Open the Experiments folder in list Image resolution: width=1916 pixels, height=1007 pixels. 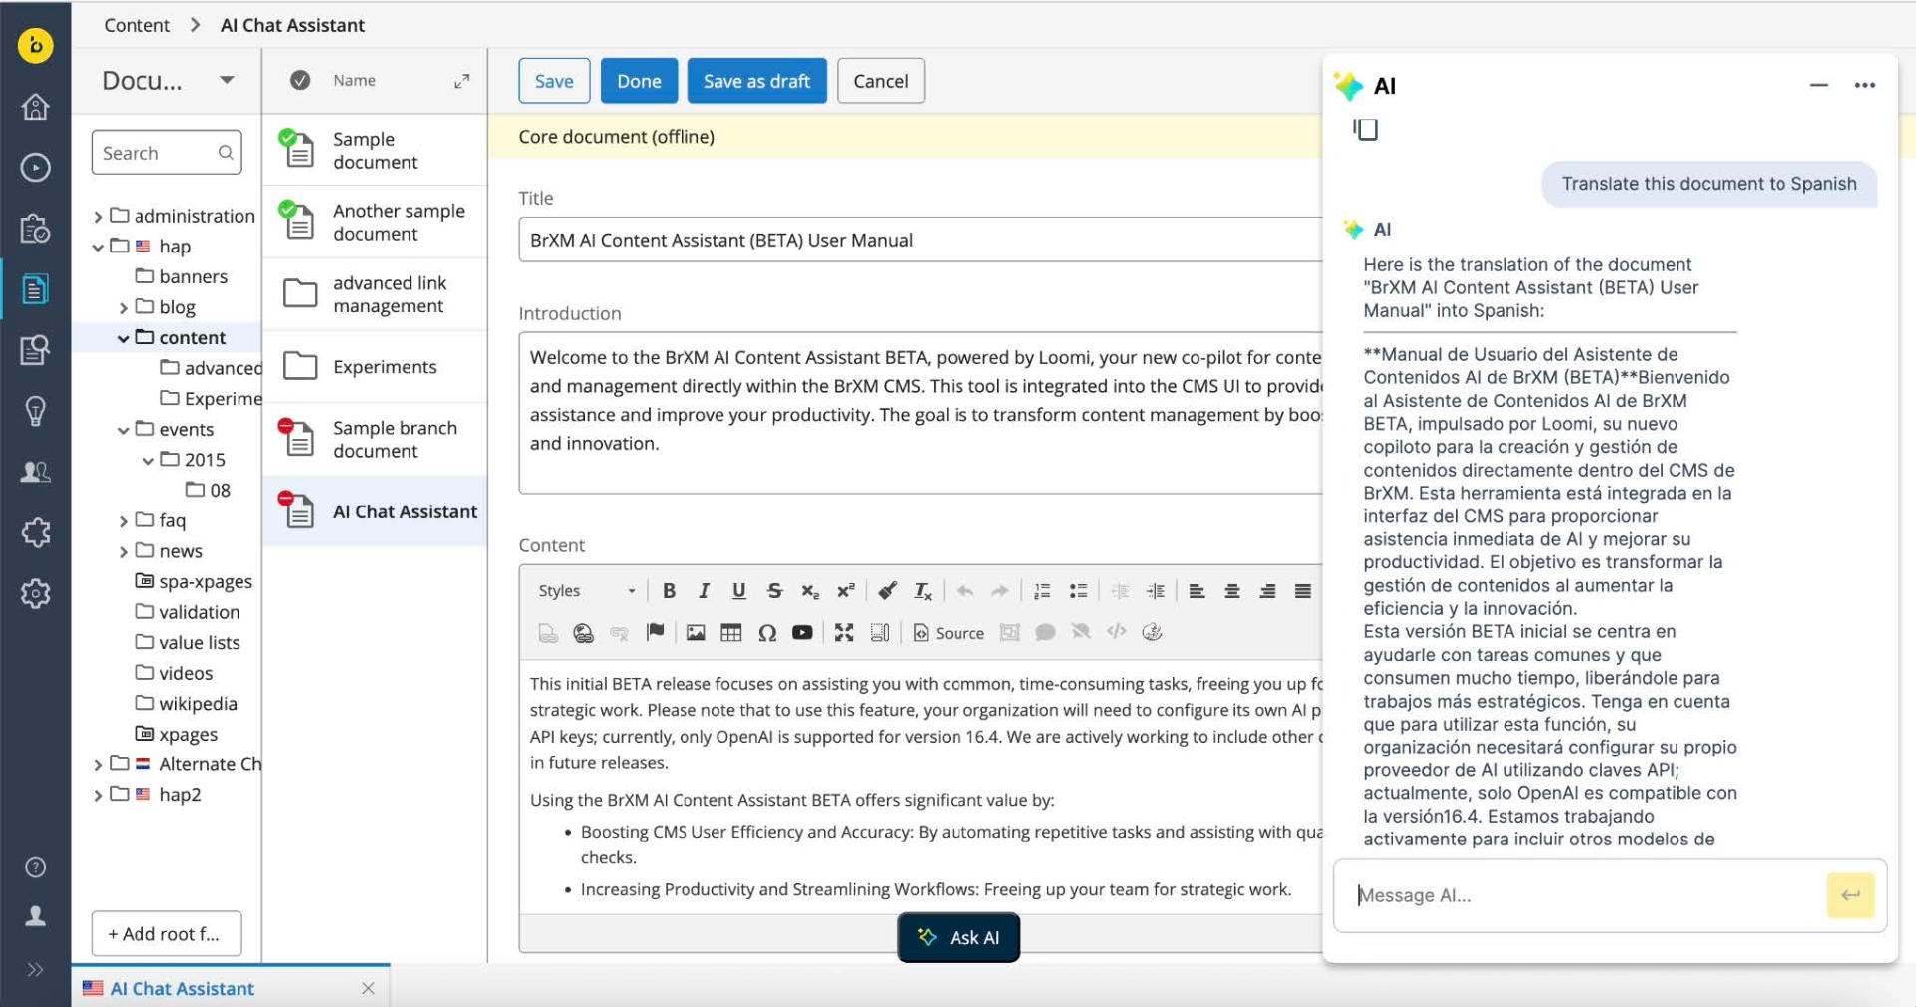pyautogui.click(x=374, y=367)
